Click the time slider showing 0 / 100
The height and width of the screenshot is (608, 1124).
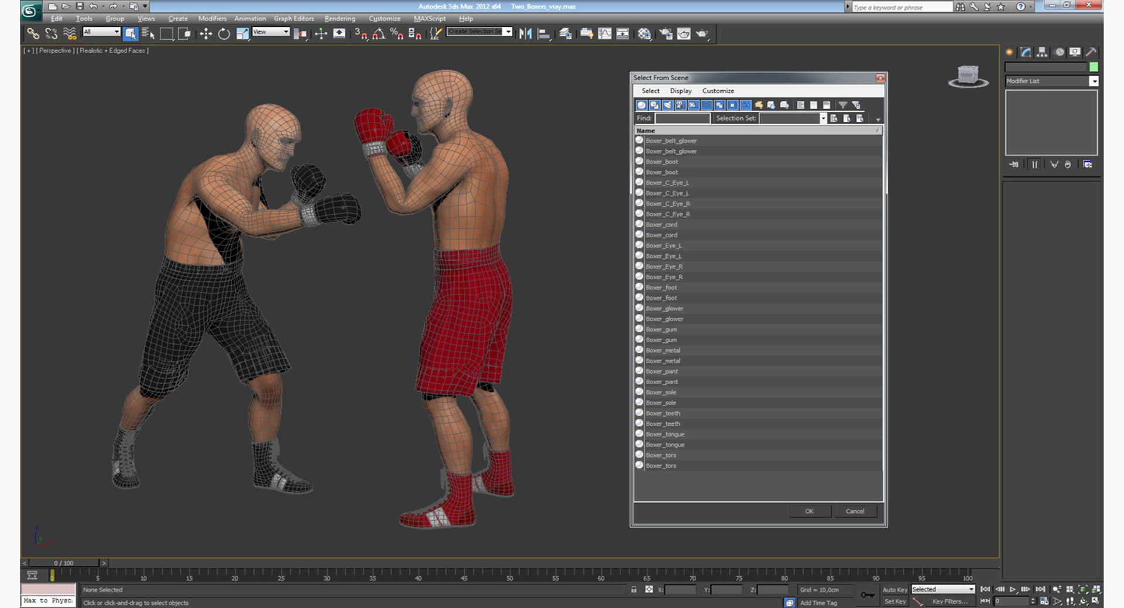point(64,563)
